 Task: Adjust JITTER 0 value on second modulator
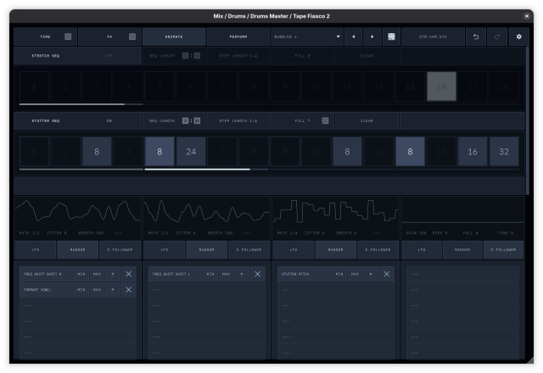[186, 233]
